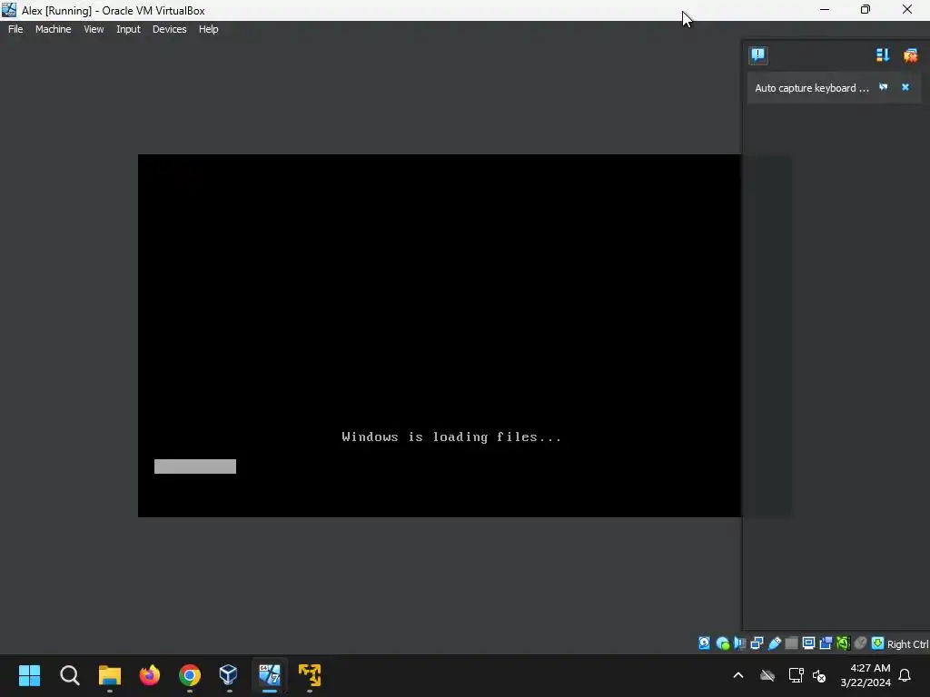The width and height of the screenshot is (930, 697).
Task: Click the USB devices status icon
Action: pyautogui.click(x=775, y=643)
